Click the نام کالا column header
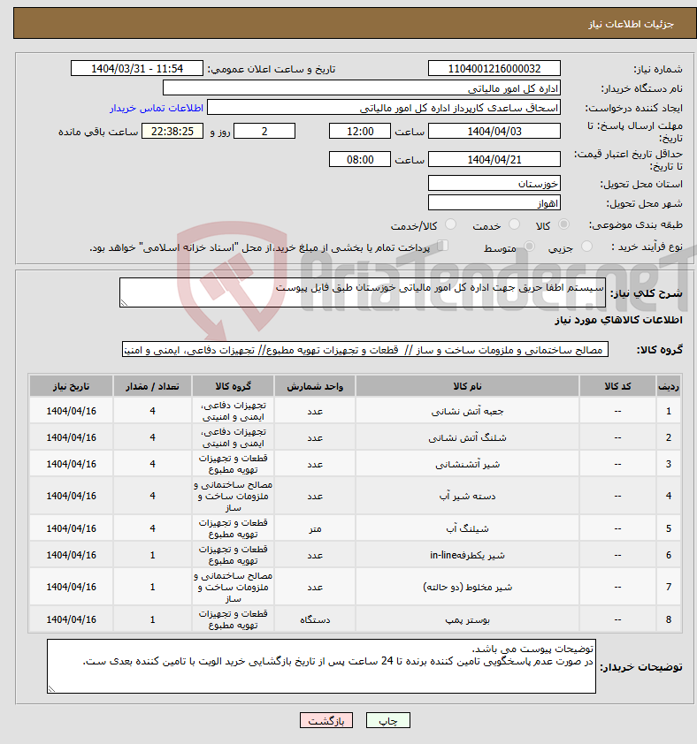The height and width of the screenshot is (744, 697). tap(467, 386)
